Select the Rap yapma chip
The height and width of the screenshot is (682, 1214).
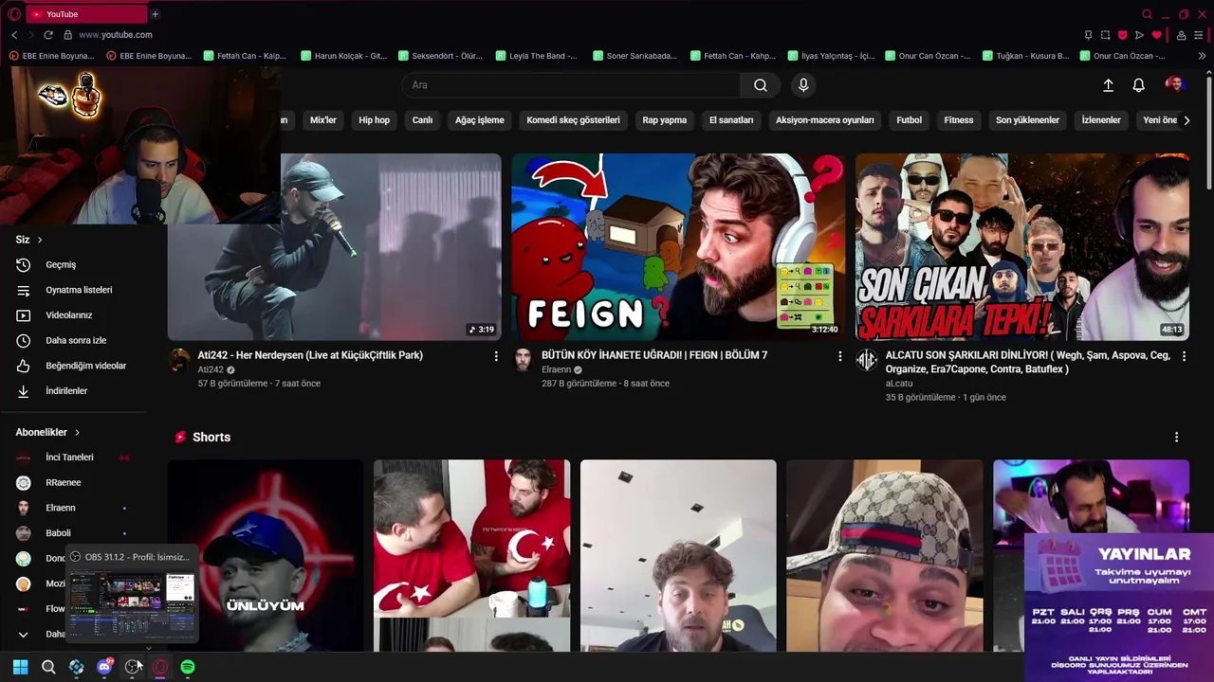(665, 120)
